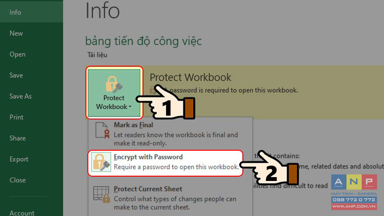Viewport: 384px width, 216px height.
Task: Click the www.anp.com.vn website label
Action: pos(354,206)
